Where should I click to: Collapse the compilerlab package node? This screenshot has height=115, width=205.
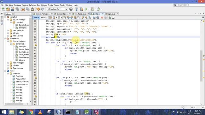[x=11, y=44]
